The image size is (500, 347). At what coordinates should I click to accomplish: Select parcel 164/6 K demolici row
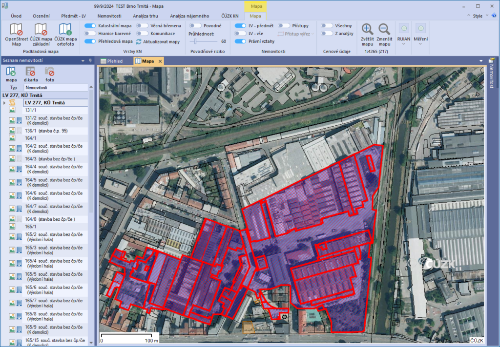(56, 195)
